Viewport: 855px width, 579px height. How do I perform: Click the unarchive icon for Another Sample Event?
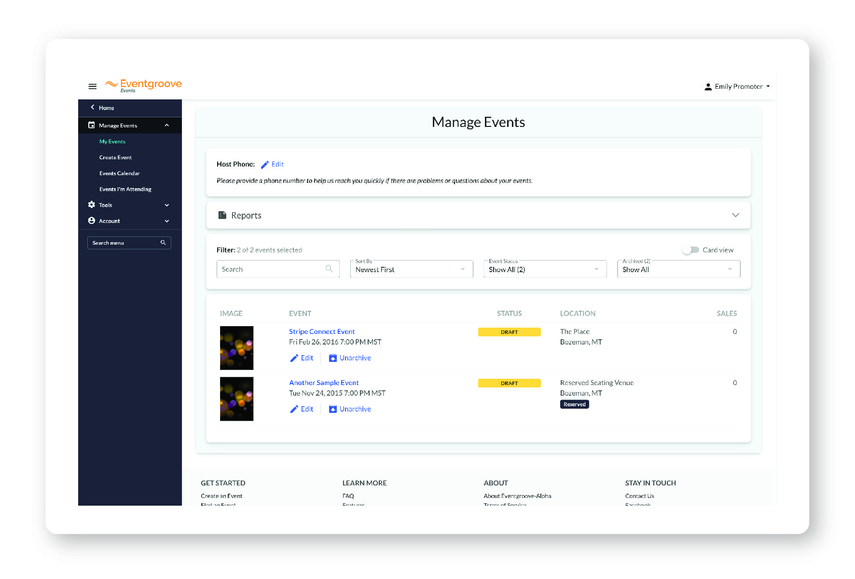(332, 409)
